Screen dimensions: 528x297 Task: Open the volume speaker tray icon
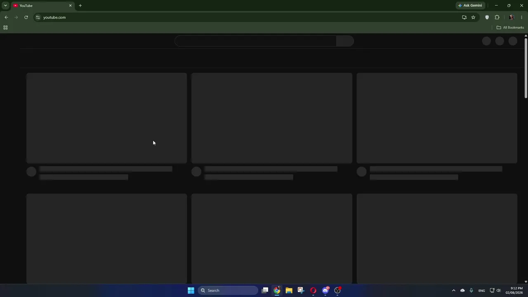[498, 290]
